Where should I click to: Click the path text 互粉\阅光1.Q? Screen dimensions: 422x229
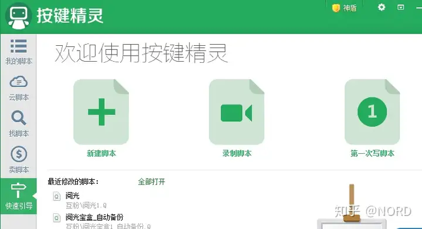[86, 206]
